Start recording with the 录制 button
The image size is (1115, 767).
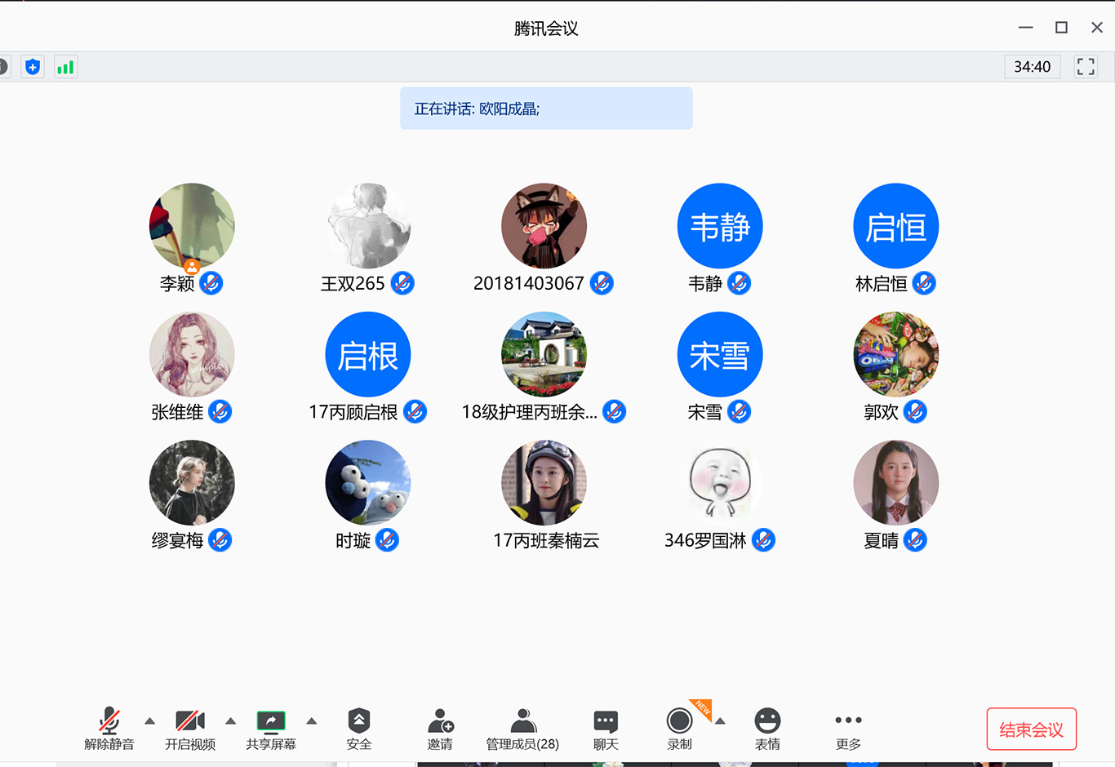pyautogui.click(x=679, y=729)
